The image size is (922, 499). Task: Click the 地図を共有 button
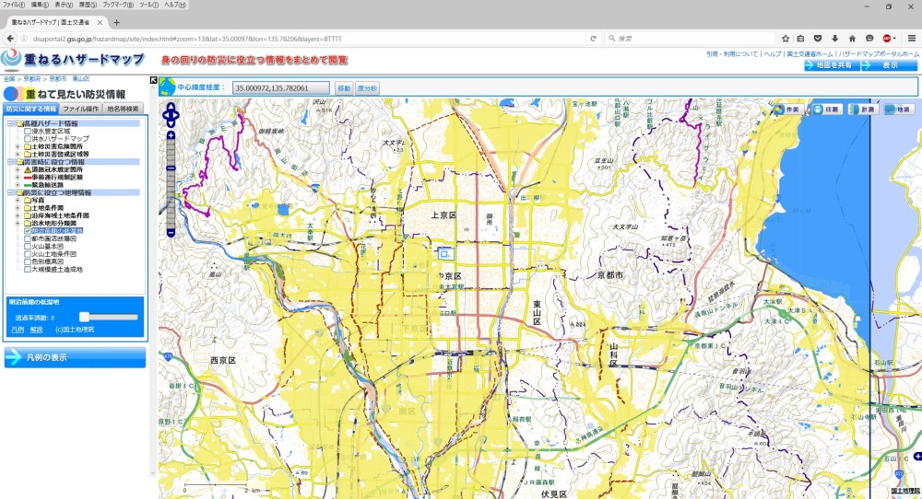(833, 65)
